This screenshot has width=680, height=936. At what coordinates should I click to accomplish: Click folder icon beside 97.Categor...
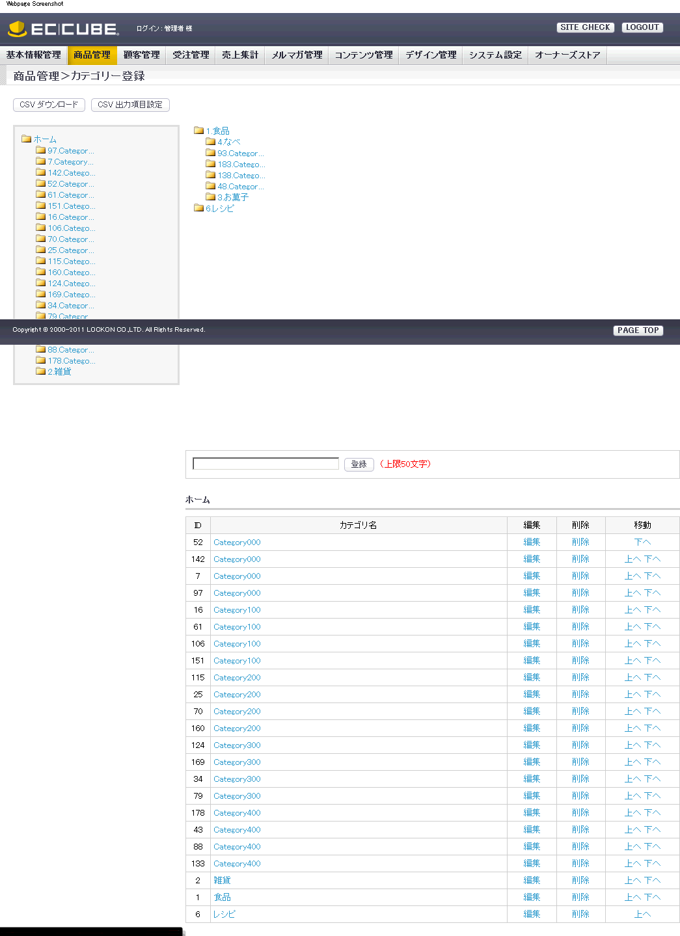click(40, 150)
